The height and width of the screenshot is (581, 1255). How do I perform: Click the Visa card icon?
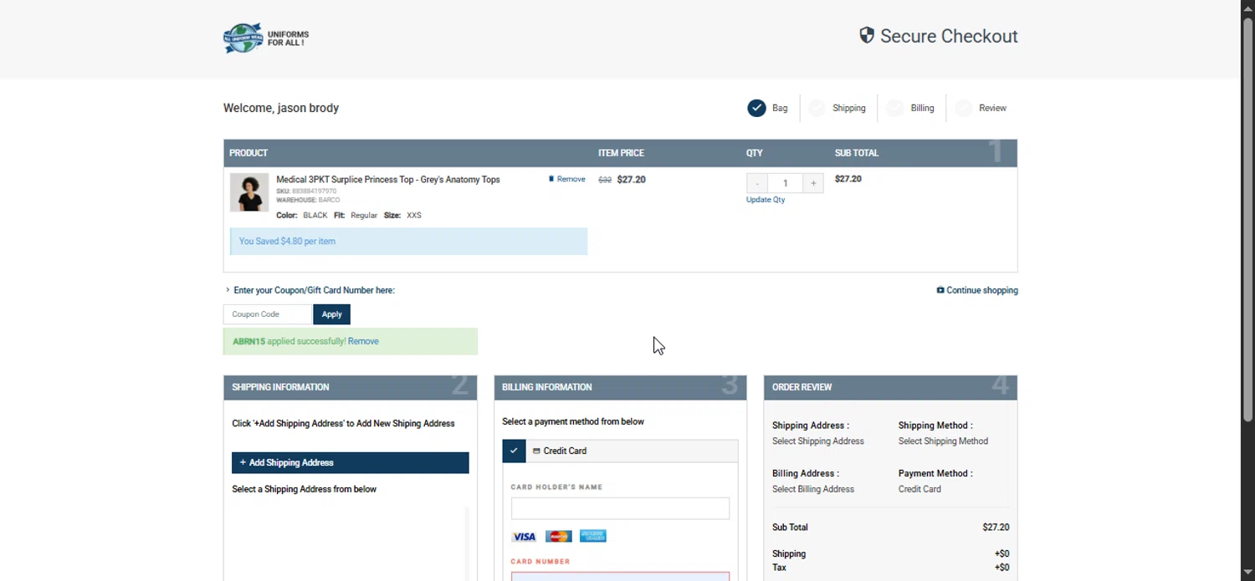point(524,537)
